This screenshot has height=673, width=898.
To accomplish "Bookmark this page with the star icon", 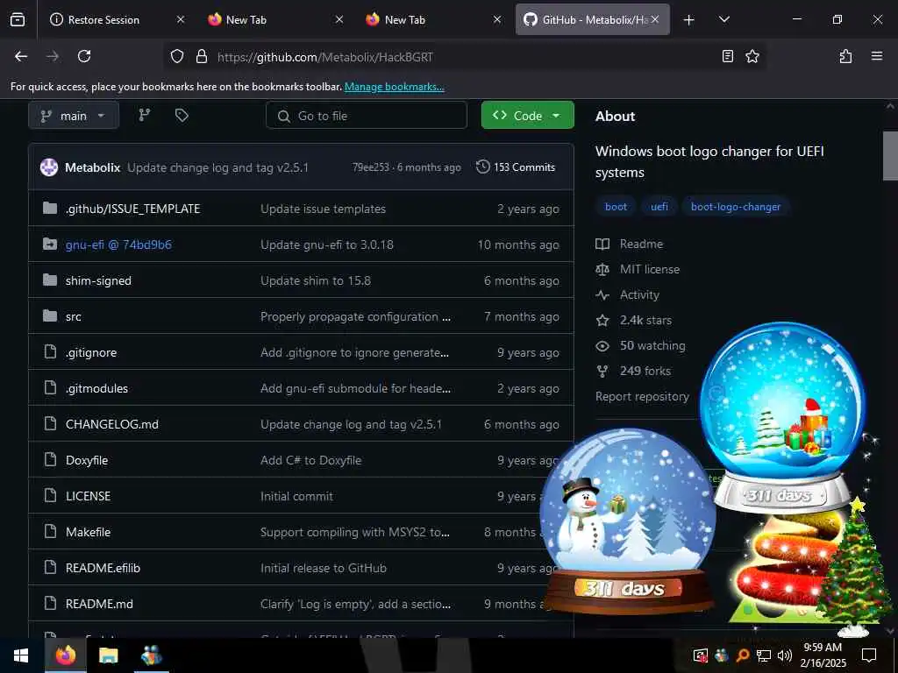I will (752, 56).
